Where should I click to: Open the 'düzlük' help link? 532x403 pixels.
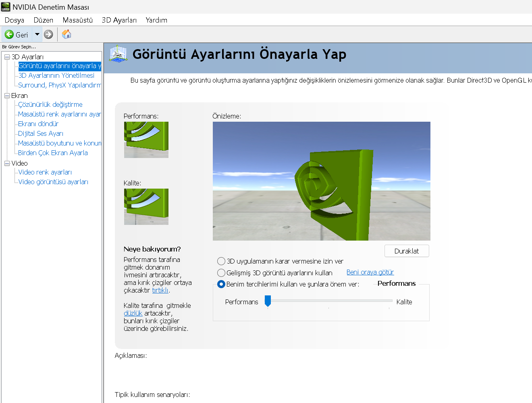133,313
